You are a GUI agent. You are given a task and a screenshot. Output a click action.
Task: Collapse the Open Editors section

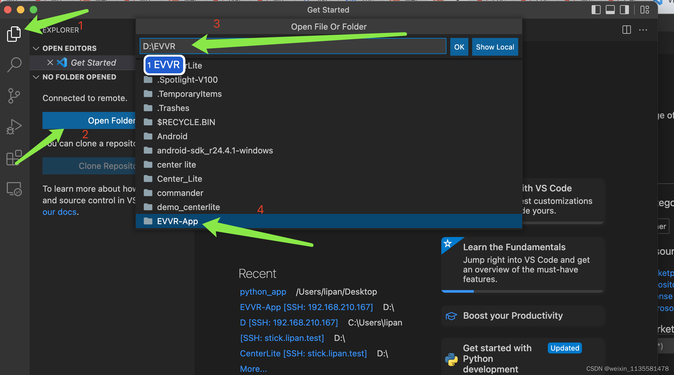[36, 48]
